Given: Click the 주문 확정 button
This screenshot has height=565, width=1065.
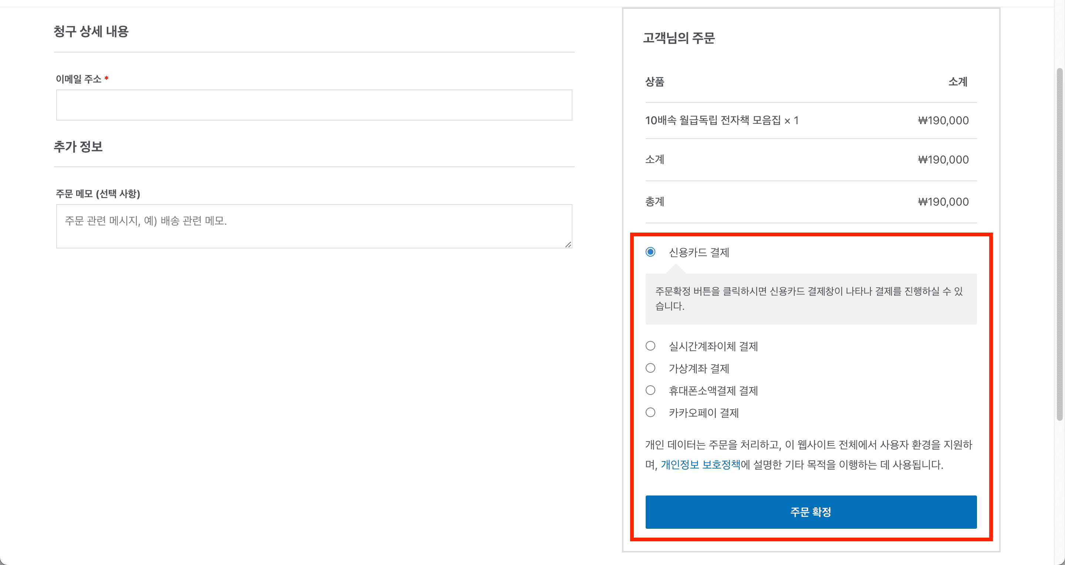Looking at the screenshot, I should 811,512.
